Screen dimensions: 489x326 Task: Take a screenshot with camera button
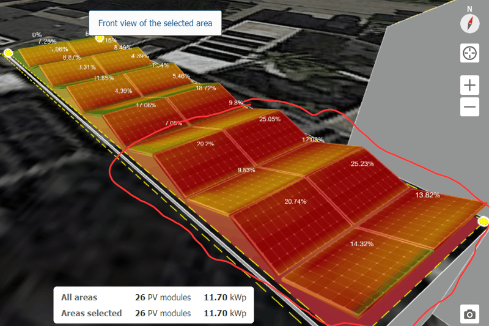pyautogui.click(x=469, y=314)
